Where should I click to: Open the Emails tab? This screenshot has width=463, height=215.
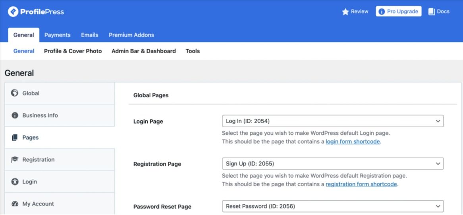(x=90, y=35)
